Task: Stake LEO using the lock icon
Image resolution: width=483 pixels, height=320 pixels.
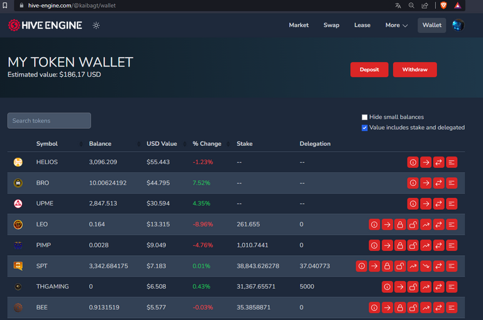Action: 400,224
